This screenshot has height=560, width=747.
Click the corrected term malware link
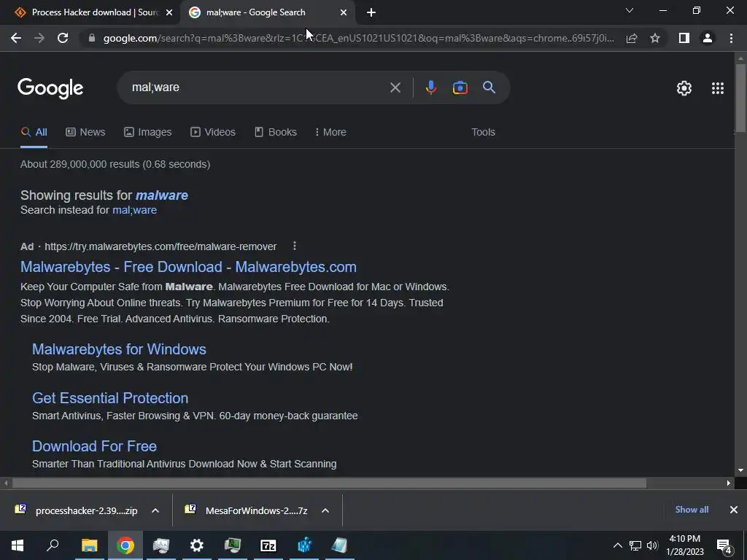(x=161, y=195)
